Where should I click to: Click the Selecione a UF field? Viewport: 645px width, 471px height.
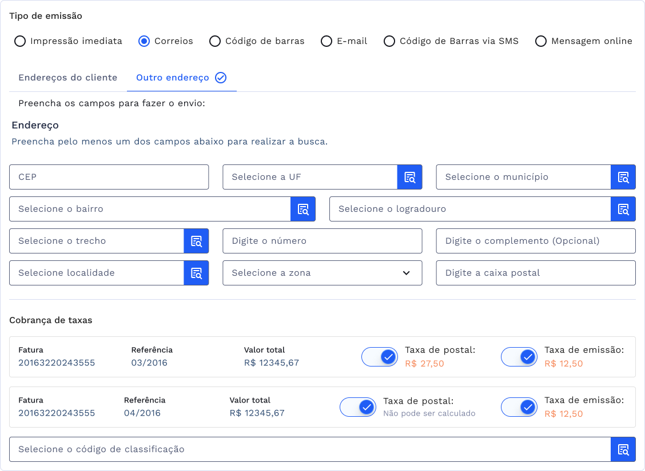(309, 177)
